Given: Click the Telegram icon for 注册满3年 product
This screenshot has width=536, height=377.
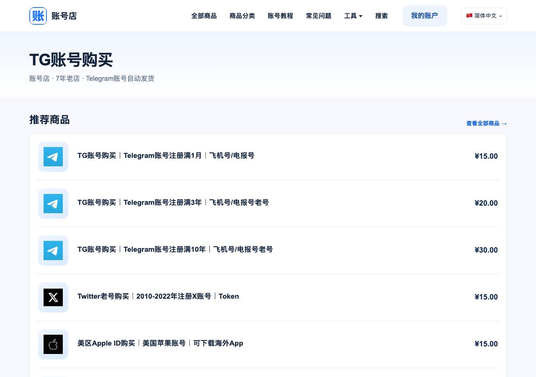Looking at the screenshot, I should pyautogui.click(x=53, y=204).
